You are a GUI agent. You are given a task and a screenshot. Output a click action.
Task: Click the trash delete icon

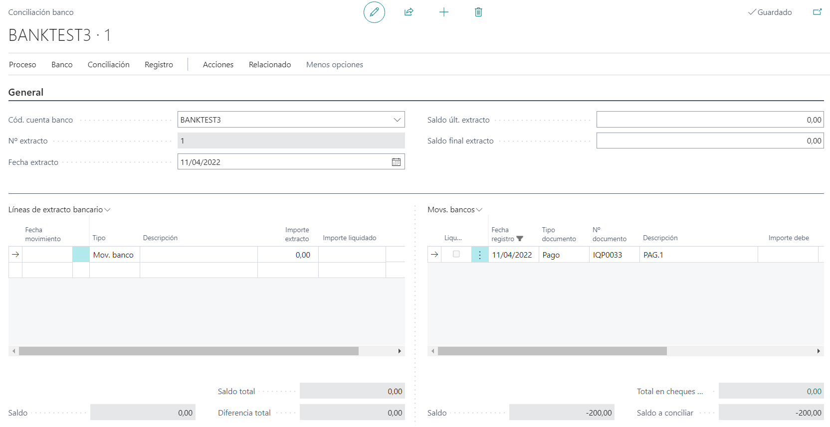coord(478,12)
